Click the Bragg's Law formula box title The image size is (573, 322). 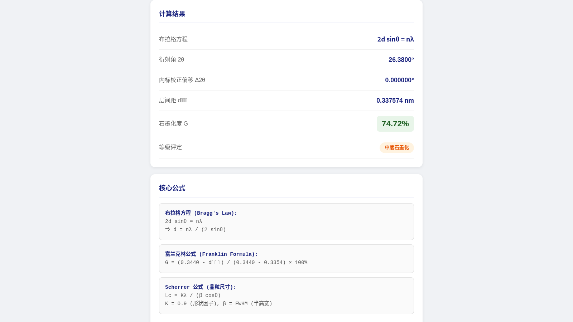pos(201,213)
